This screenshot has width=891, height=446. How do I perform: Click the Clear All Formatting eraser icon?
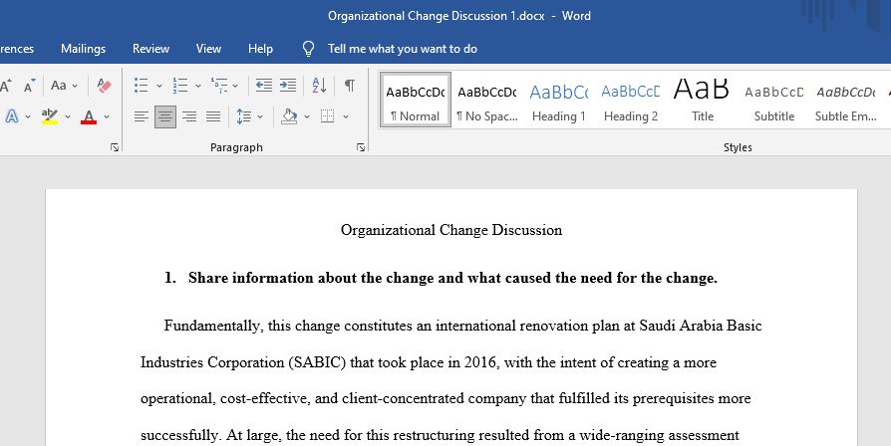[x=104, y=86]
